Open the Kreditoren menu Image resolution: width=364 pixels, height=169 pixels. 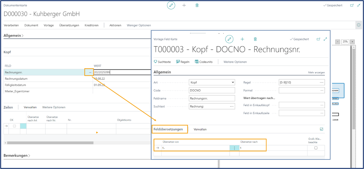[91, 25]
